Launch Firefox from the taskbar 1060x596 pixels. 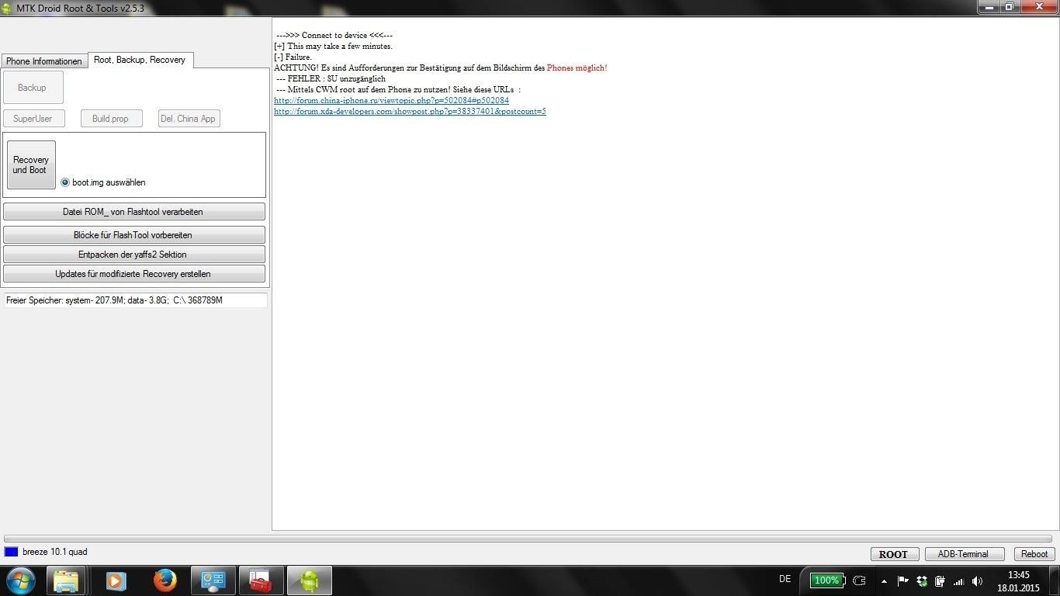click(165, 580)
